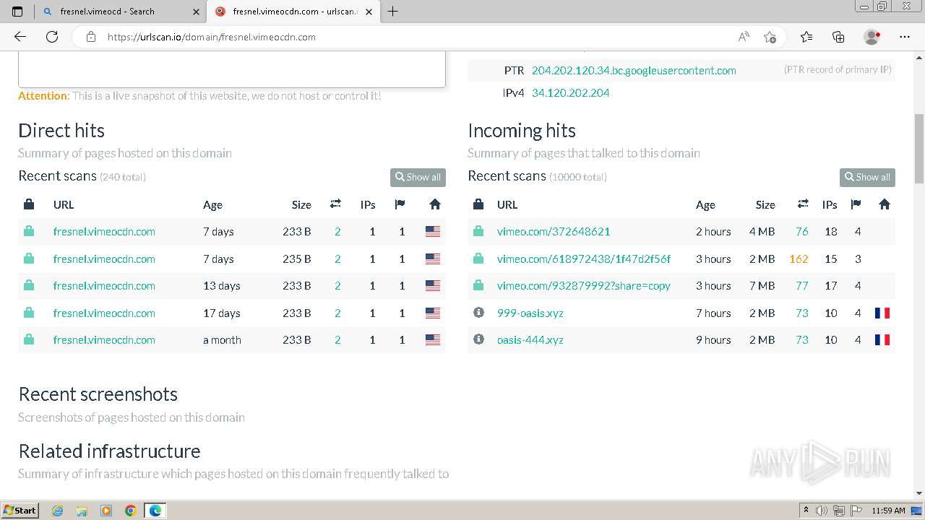Click Show all under Incoming hits
Image resolution: width=925 pixels, height=520 pixels.
click(867, 177)
